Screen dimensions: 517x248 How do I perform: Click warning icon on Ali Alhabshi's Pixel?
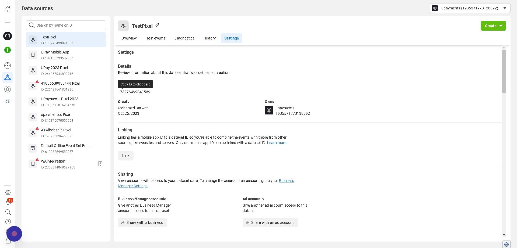pyautogui.click(x=37, y=128)
